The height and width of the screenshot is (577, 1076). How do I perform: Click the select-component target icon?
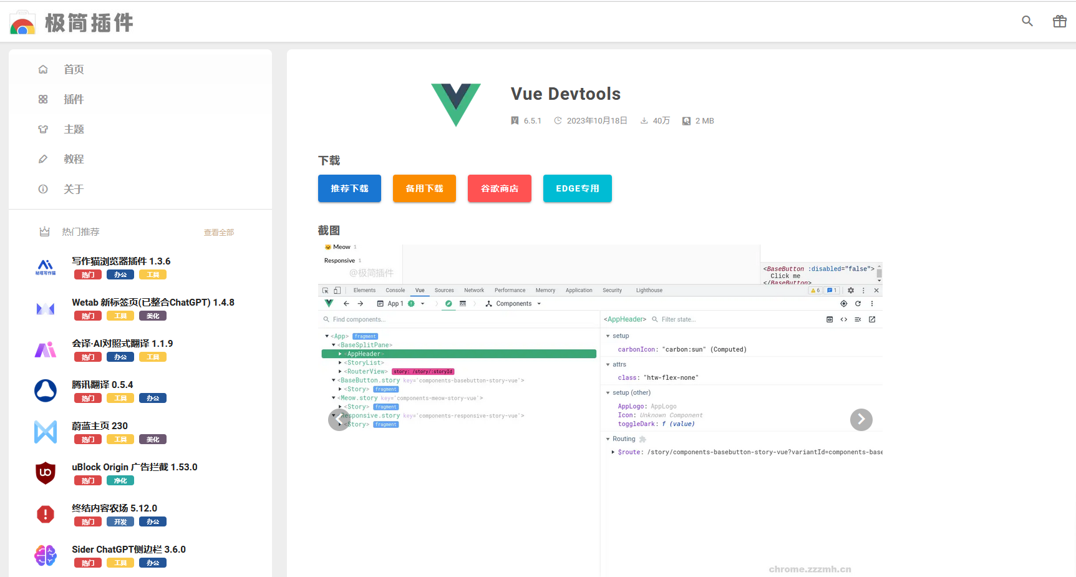tap(843, 304)
